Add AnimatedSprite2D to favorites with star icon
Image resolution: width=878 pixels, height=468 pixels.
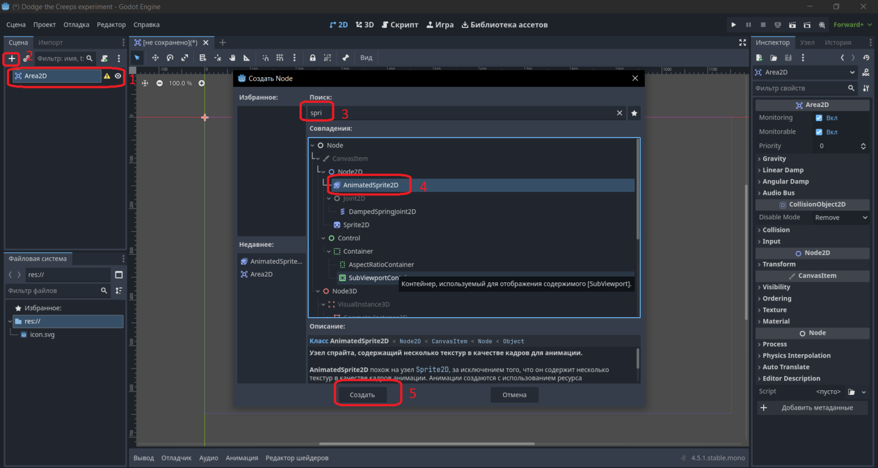tap(634, 113)
